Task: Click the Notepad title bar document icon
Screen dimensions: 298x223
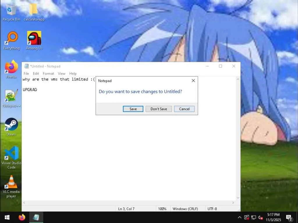Action: click(26, 66)
